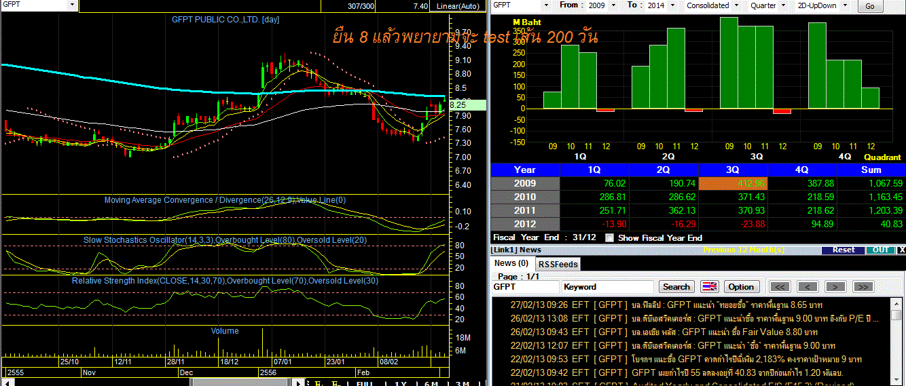Image resolution: width=906 pixels, height=386 pixels.
Task: Click the 94.89 cell in 4Q 2012
Action: pyautogui.click(x=802, y=224)
